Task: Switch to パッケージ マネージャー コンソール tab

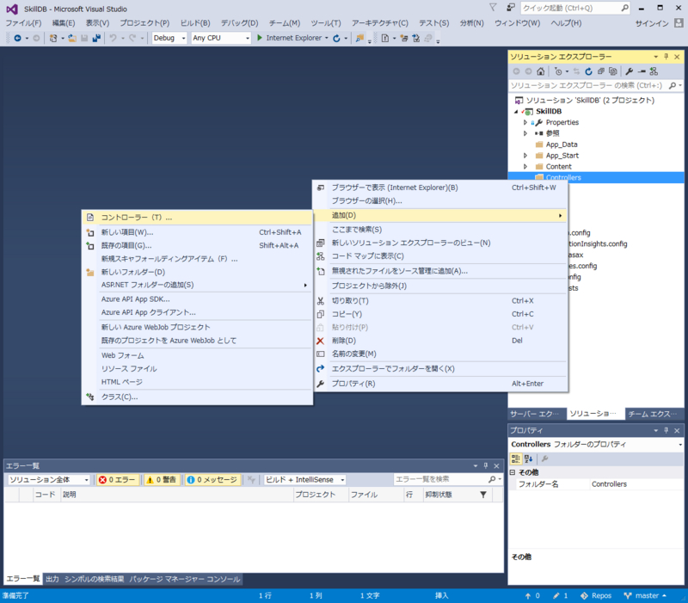Action: 185,579
